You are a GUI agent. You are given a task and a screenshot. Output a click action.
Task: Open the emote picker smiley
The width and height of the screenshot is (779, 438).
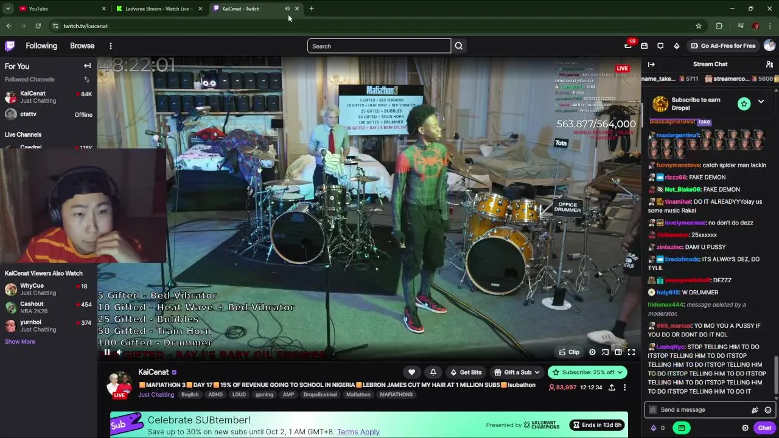(768, 409)
